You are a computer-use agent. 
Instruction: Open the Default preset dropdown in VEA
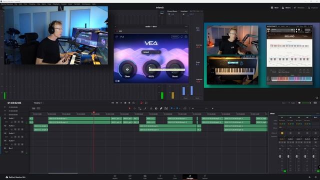(x=151, y=52)
